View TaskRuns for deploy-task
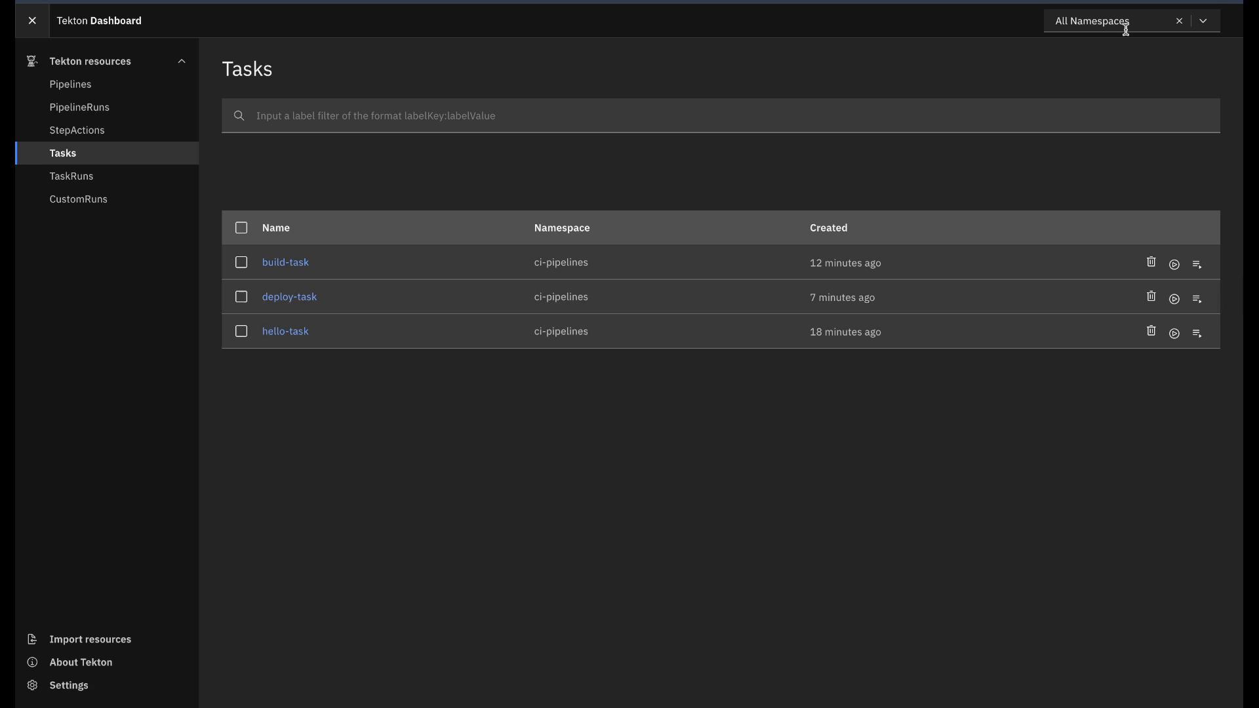Image resolution: width=1259 pixels, height=708 pixels. click(1197, 299)
